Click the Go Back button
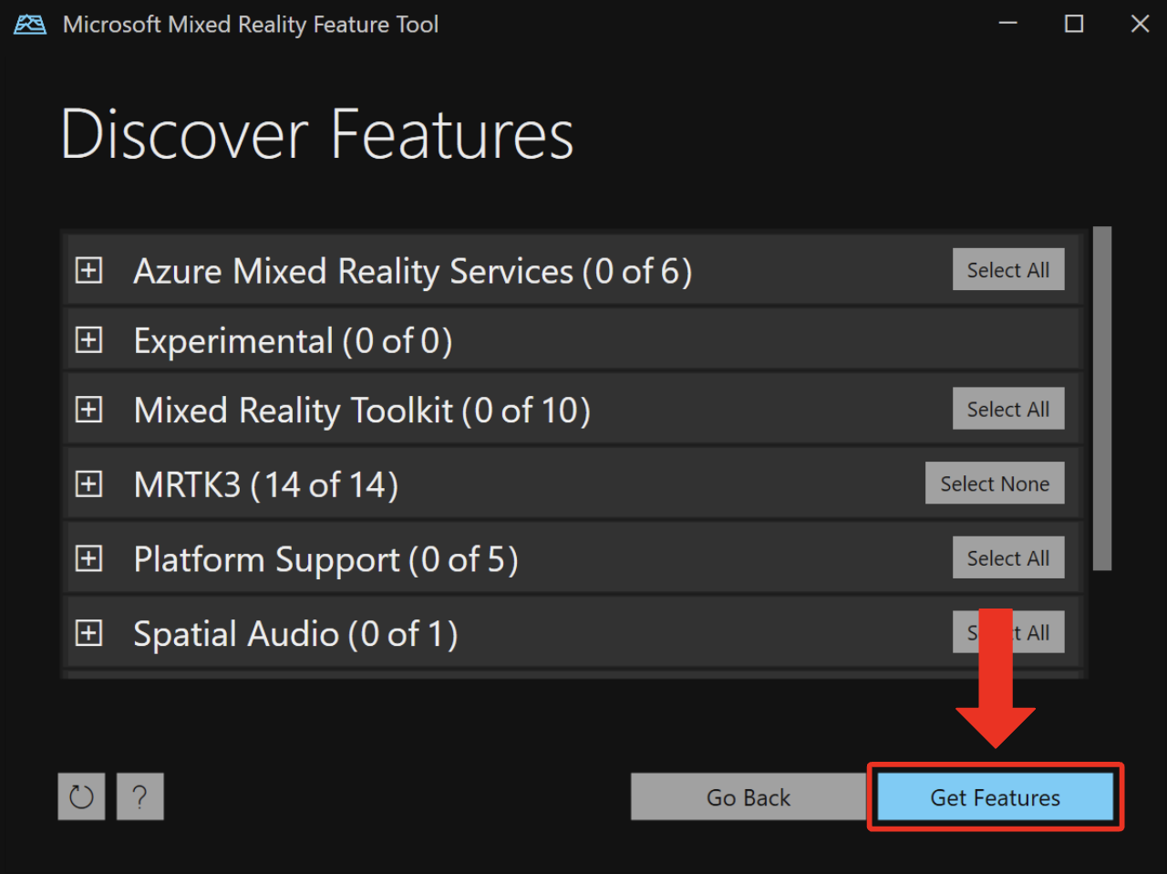The width and height of the screenshot is (1167, 874). [x=749, y=797]
